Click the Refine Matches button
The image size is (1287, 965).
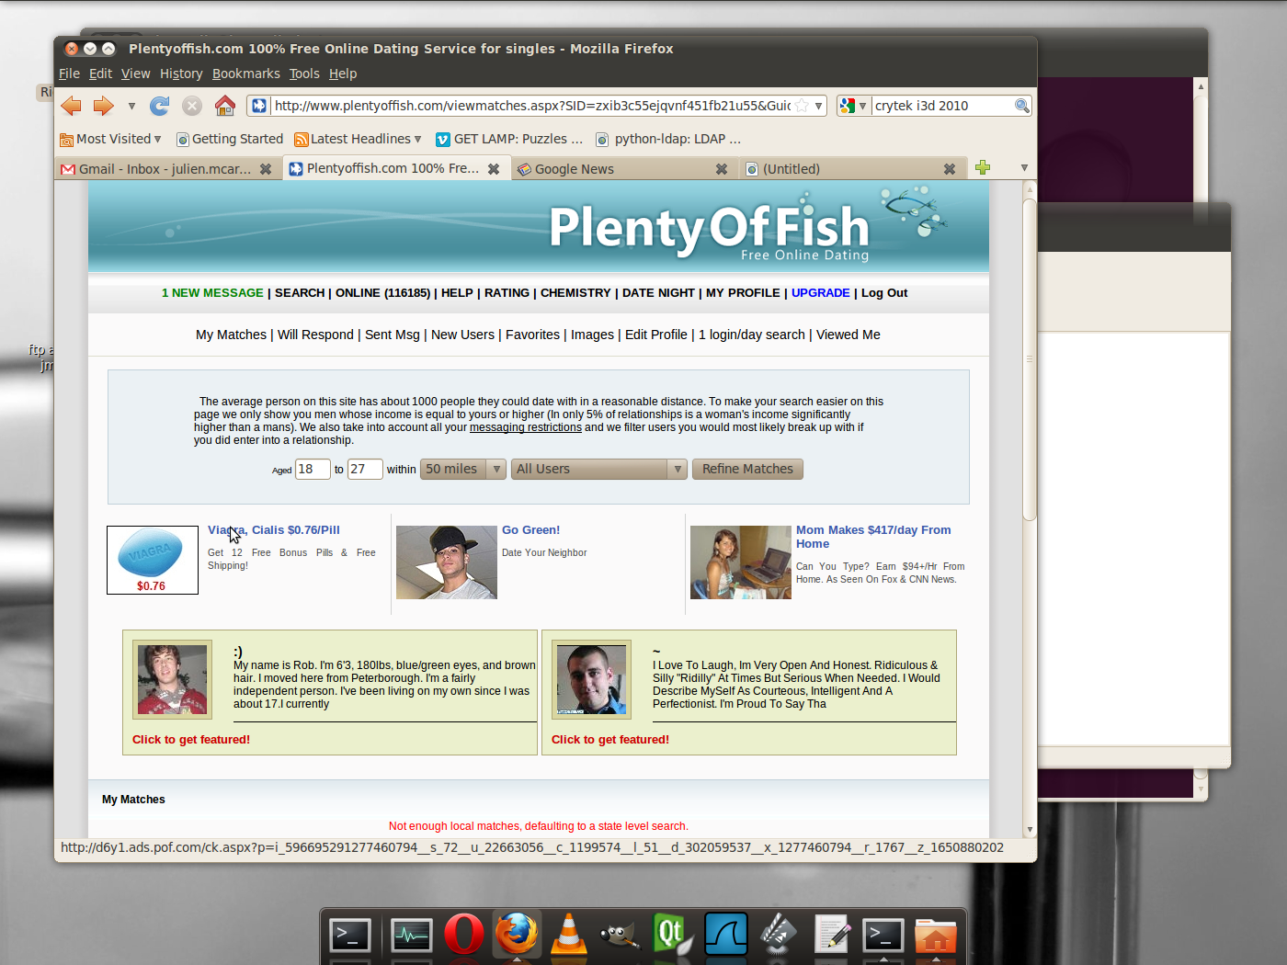(x=747, y=470)
